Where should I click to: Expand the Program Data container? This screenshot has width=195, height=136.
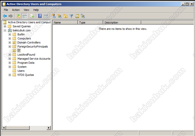pos(10,63)
